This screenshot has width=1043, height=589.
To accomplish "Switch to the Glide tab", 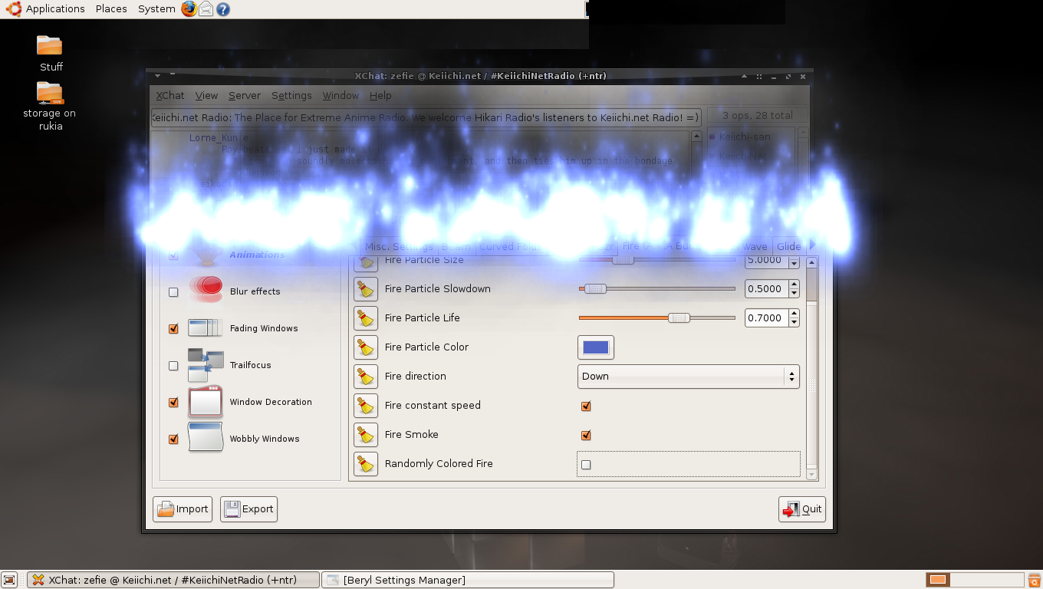I will tap(788, 246).
